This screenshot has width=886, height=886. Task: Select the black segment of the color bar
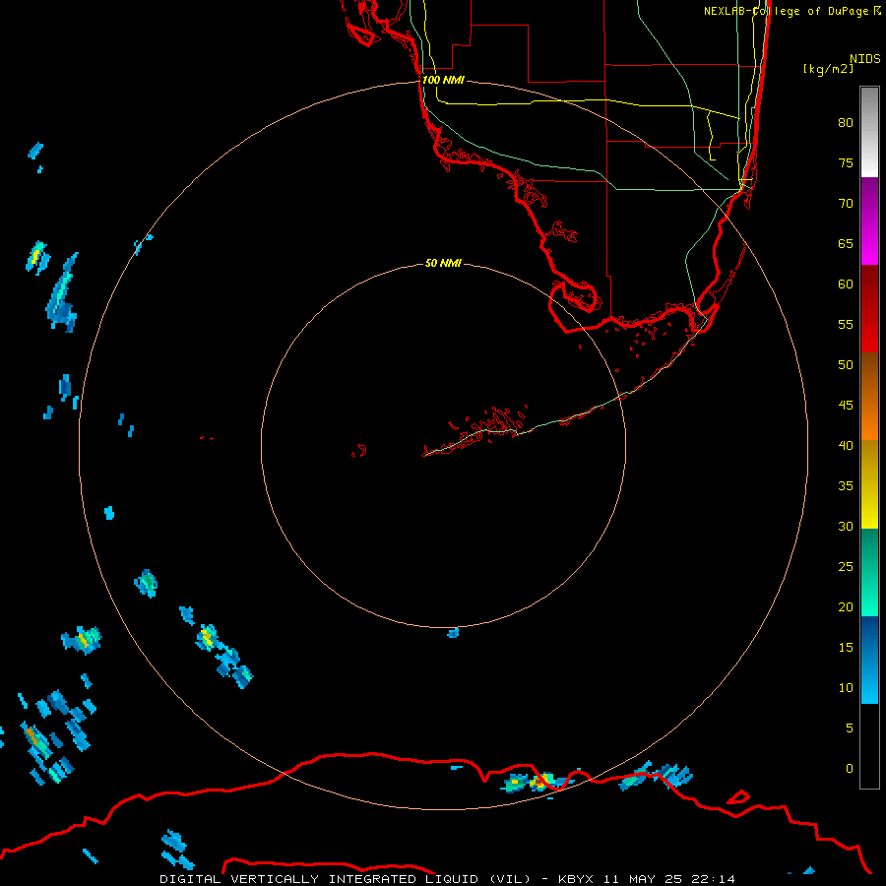click(x=869, y=745)
